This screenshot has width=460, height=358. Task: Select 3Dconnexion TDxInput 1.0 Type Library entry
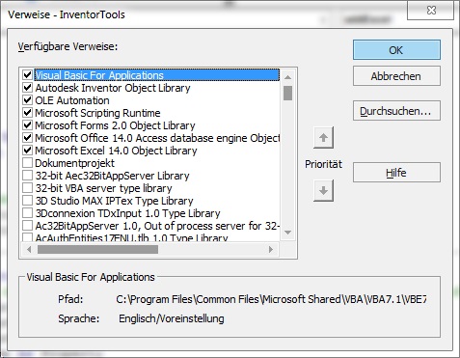click(127, 213)
